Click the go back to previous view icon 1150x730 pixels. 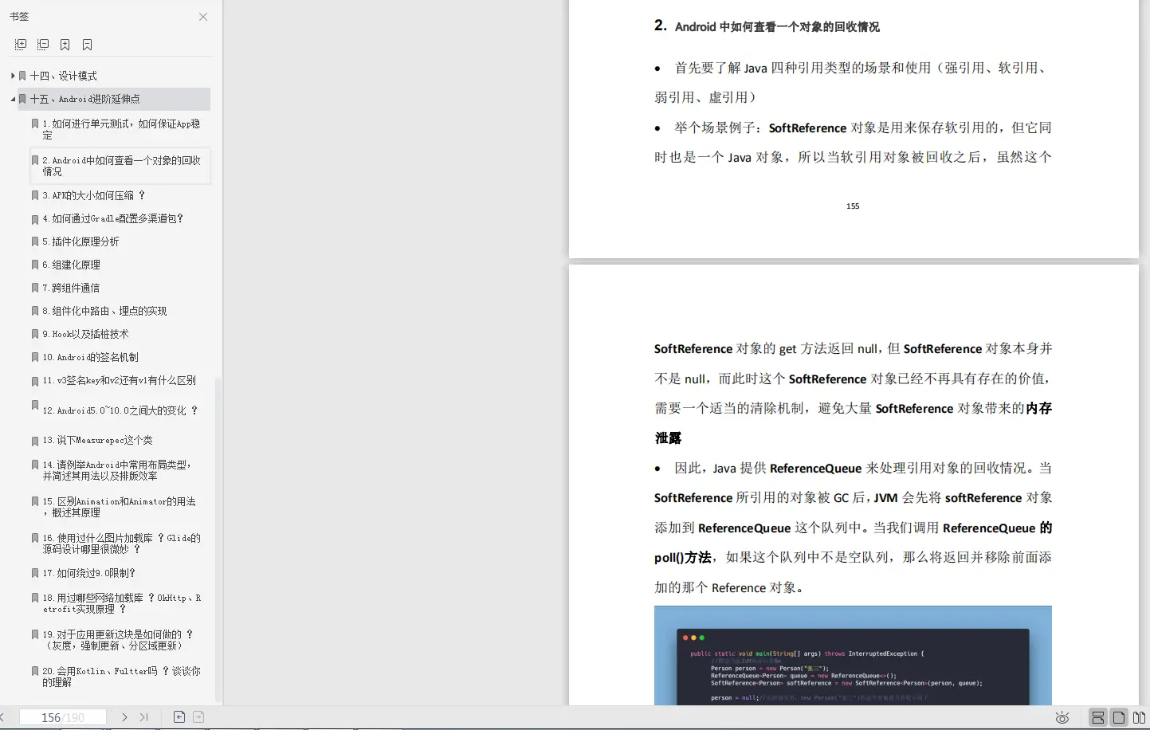coord(179,717)
